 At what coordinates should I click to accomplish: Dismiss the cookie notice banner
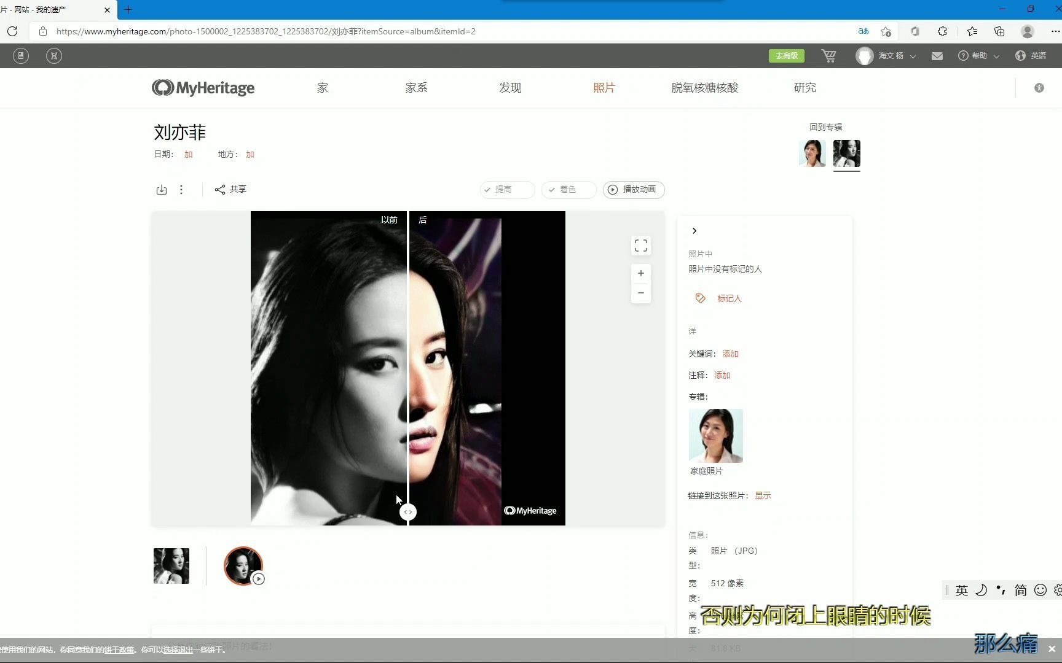click(1052, 649)
